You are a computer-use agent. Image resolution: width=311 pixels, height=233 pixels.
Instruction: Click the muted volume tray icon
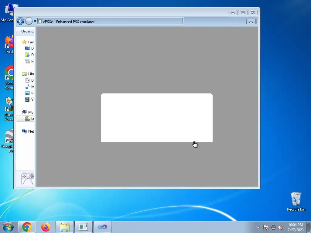click(280, 227)
